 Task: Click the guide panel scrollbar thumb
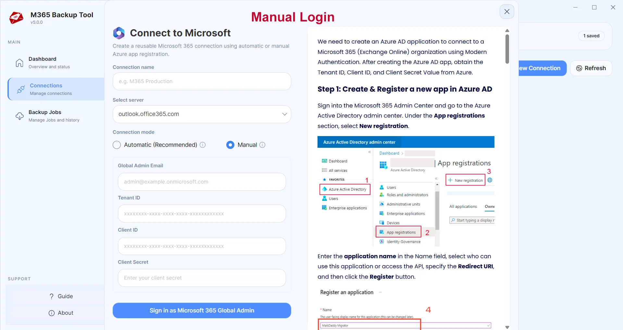click(507, 49)
